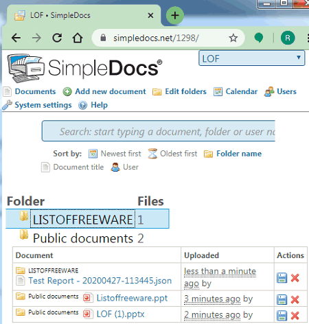Open Edit folders

185,91
